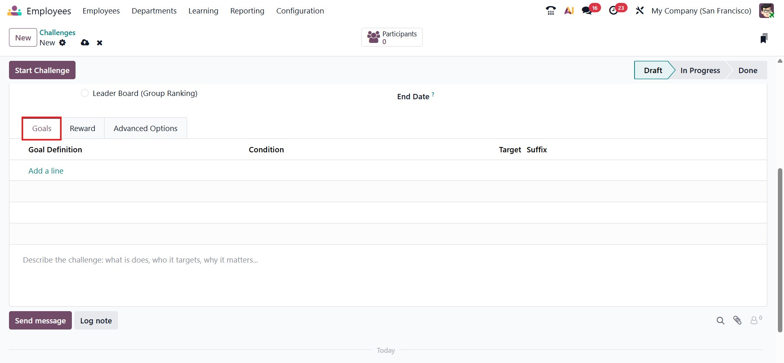Click Send message button
The height and width of the screenshot is (363, 784).
click(40, 321)
